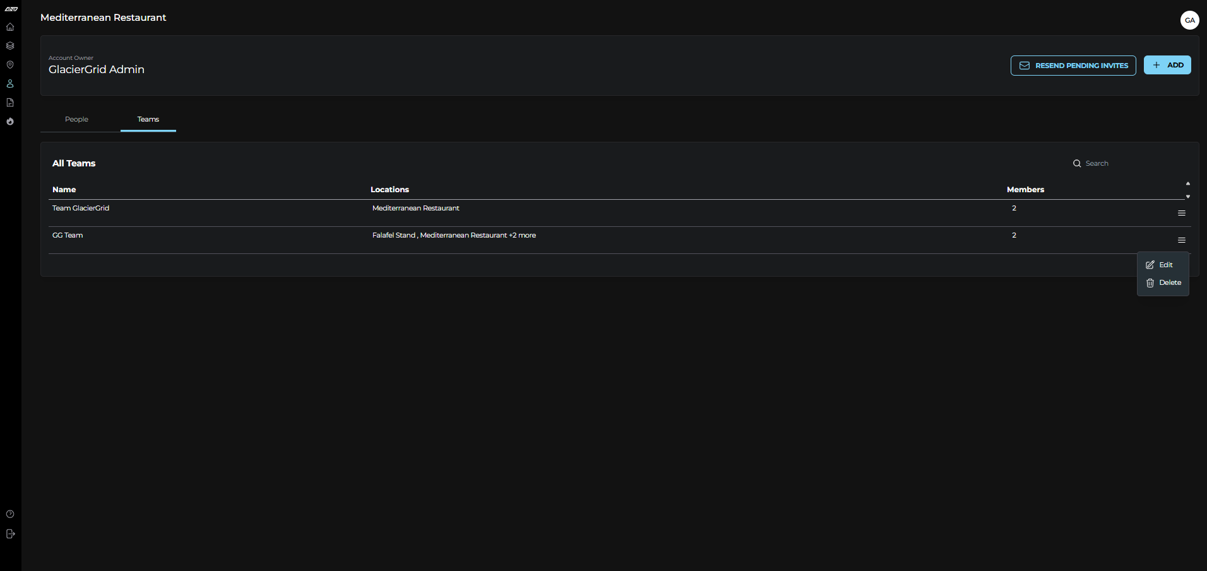Viewport: 1207px width, 571px height.
Task: Click the GA avatar in top right corner
Action: [x=1190, y=20]
